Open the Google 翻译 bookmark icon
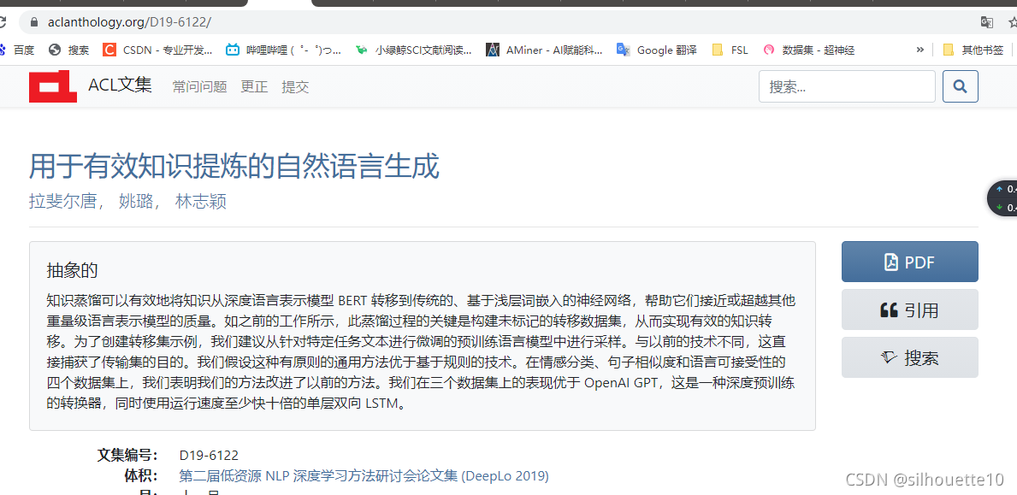Image resolution: width=1017 pixels, height=495 pixels. click(x=624, y=50)
